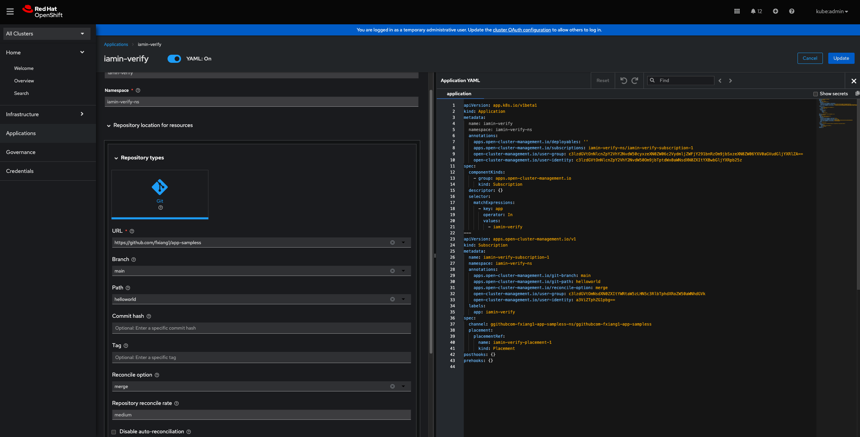
Task: Expand the Branch dropdown arrow
Action: pos(403,271)
